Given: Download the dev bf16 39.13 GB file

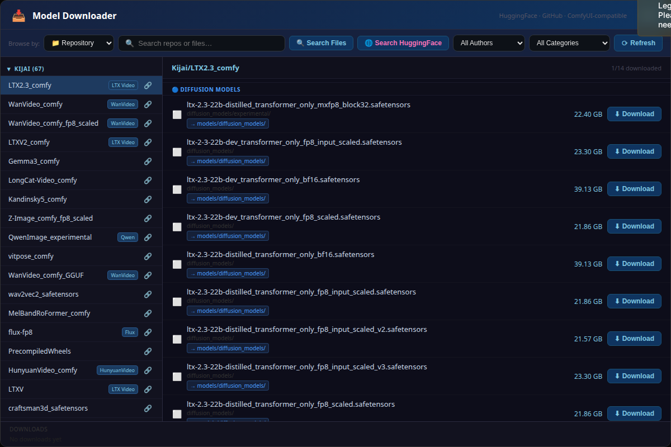Looking at the screenshot, I should click(634, 189).
